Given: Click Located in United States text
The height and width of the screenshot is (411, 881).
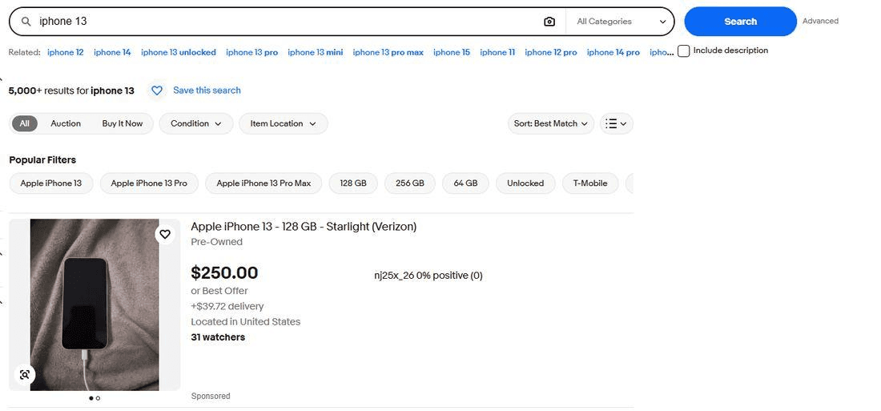Looking at the screenshot, I should click(x=246, y=321).
